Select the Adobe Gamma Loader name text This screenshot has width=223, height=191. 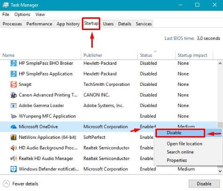41,106
